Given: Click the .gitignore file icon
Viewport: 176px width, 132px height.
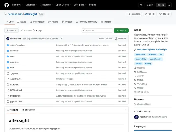Looking at the screenshot, I should pos(8,73).
